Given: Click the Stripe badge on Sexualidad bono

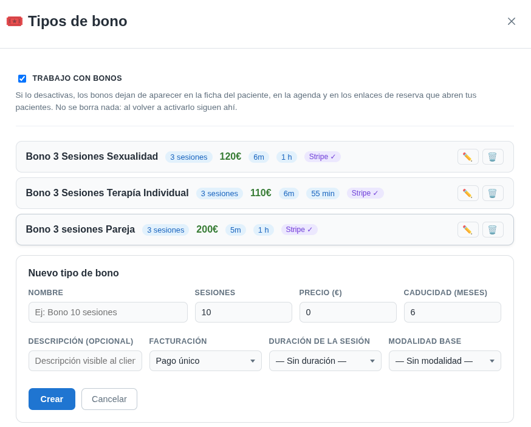Looking at the screenshot, I should pyautogui.click(x=323, y=157).
